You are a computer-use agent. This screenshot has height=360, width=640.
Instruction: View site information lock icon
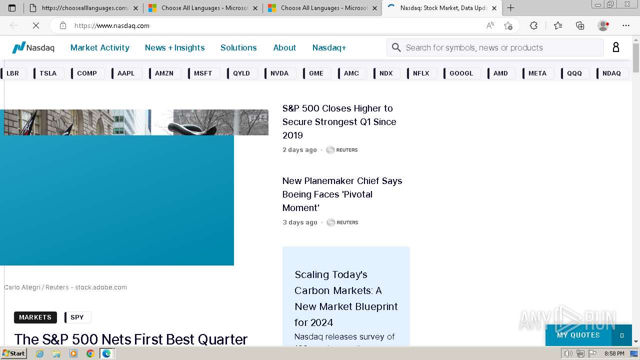[62, 25]
